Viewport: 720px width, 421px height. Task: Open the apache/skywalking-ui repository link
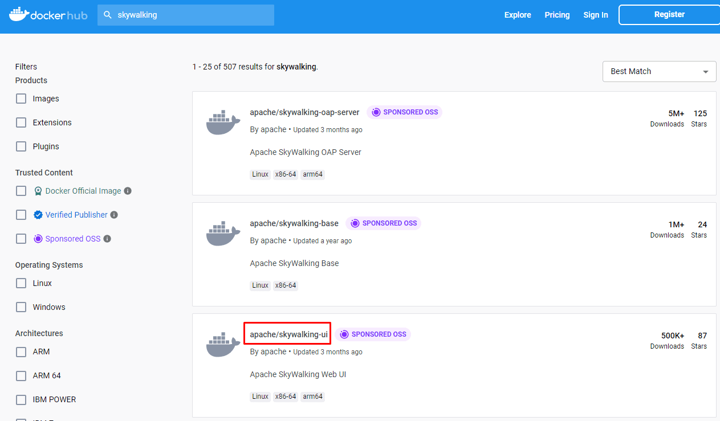point(288,334)
